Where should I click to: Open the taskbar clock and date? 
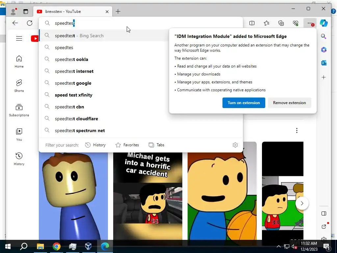[x=309, y=246]
